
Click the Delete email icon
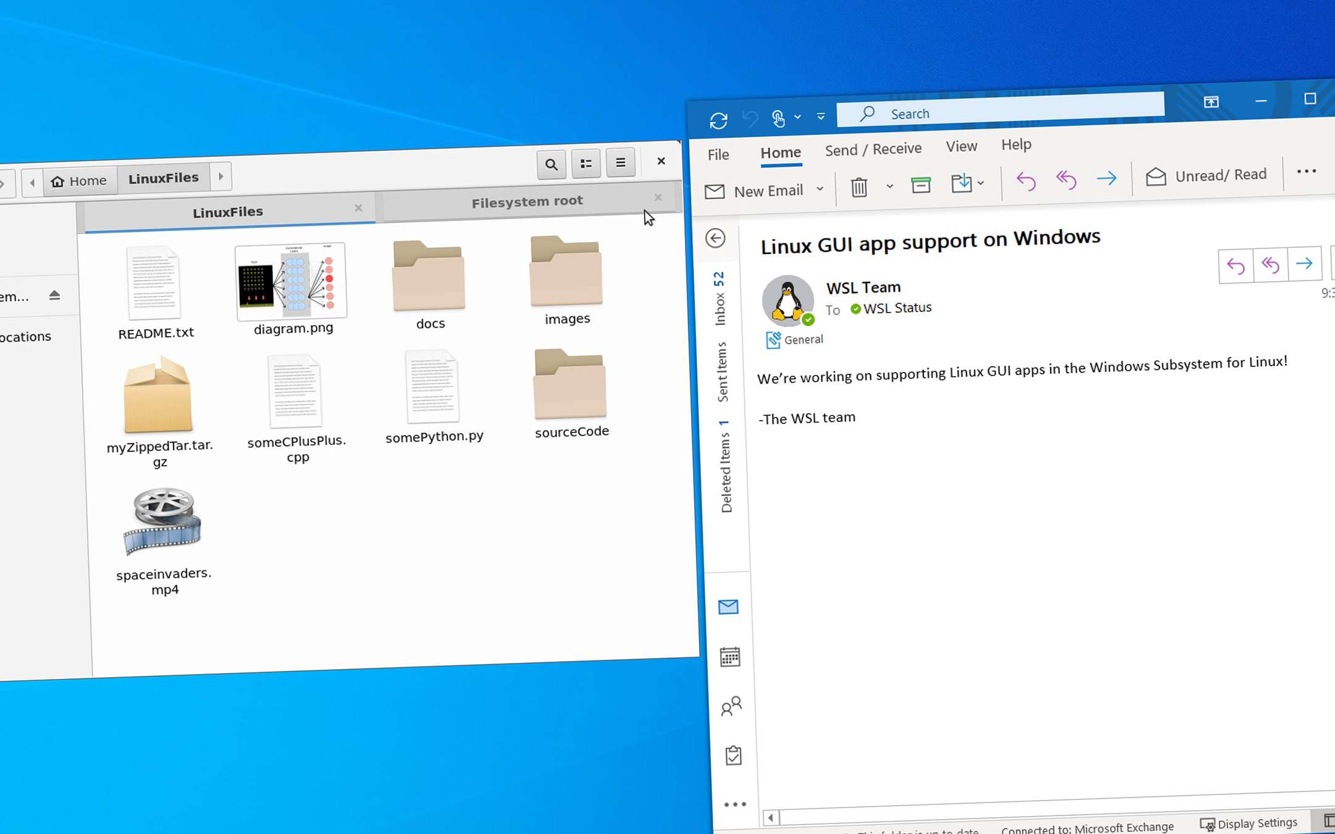[857, 185]
